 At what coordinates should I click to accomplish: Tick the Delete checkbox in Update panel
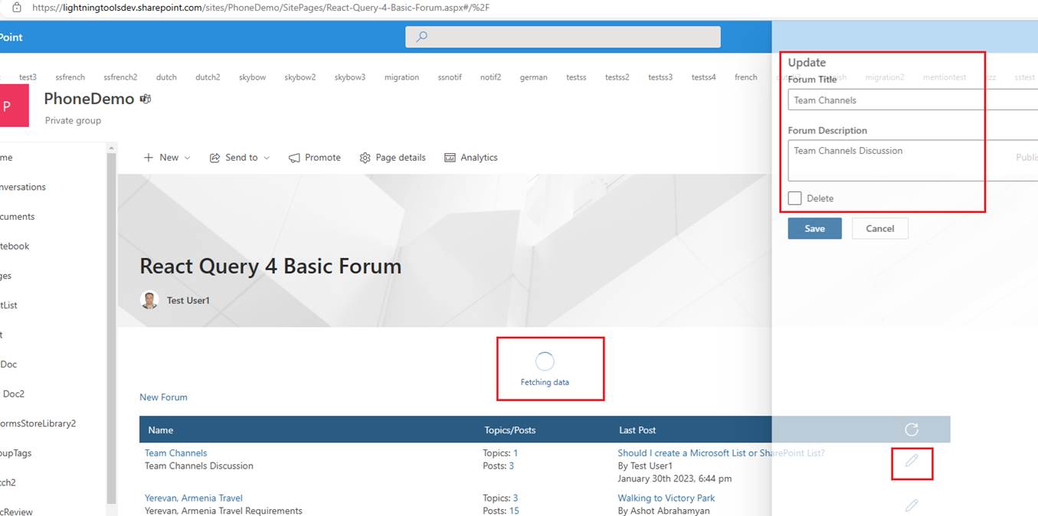pos(795,198)
